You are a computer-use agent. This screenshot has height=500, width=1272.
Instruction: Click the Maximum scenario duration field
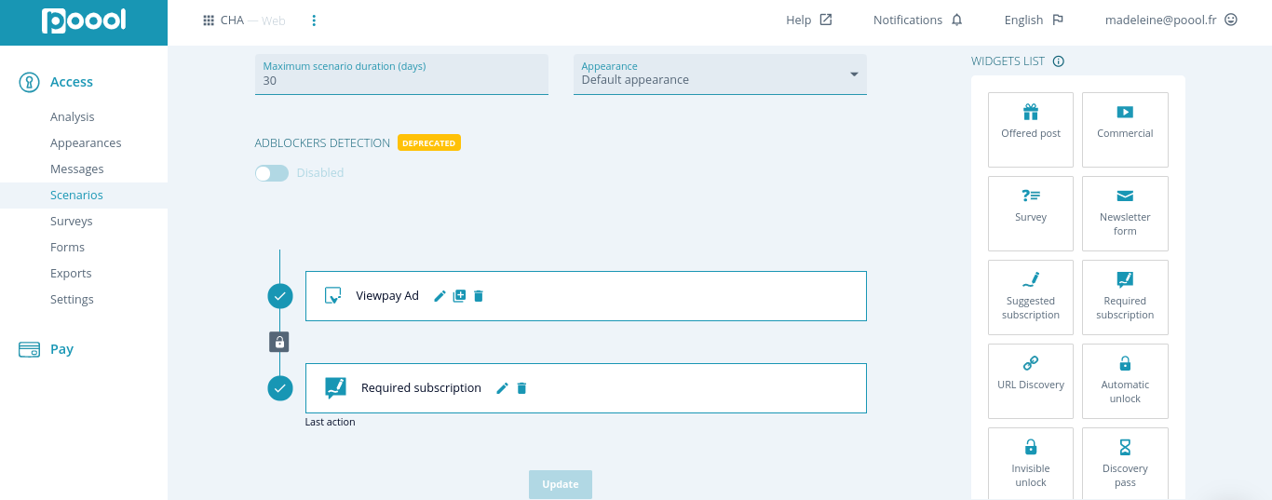point(401,74)
